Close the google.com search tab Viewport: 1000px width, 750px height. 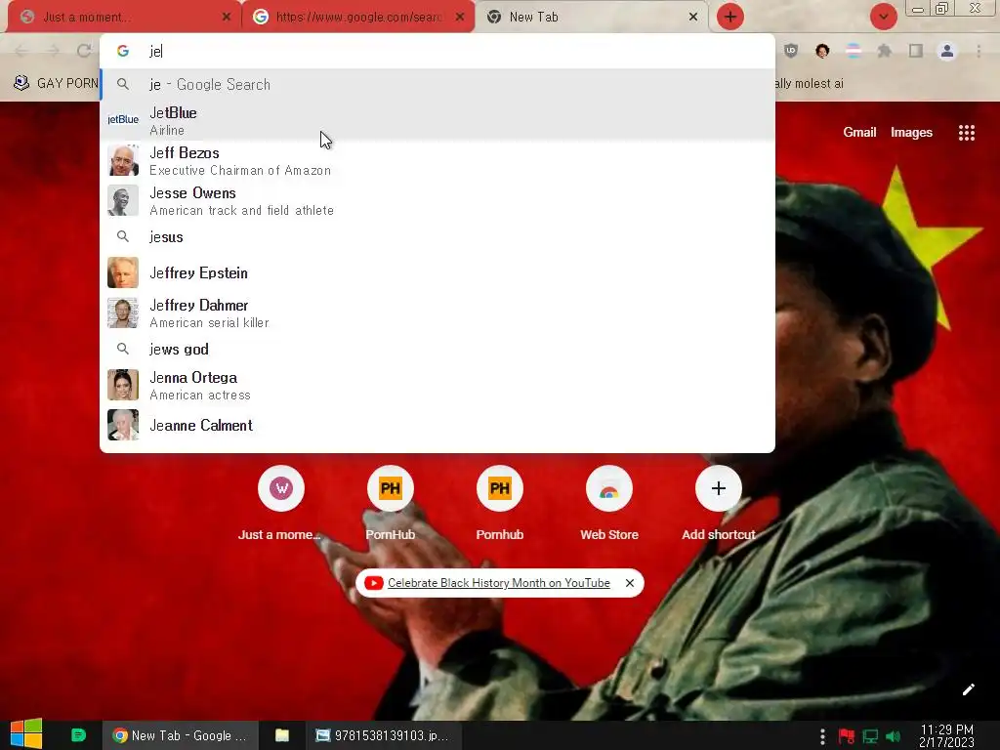[x=460, y=18]
